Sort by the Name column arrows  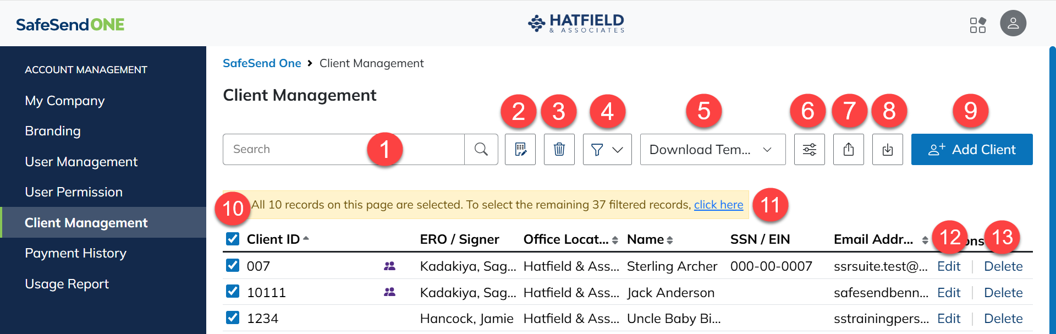(x=669, y=240)
